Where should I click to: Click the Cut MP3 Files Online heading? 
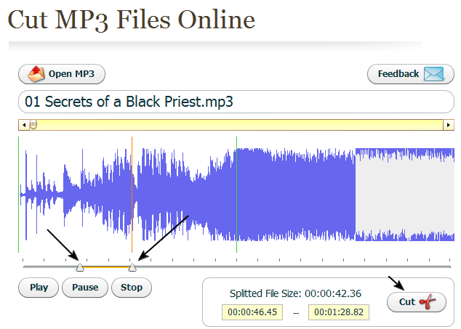pos(131,20)
